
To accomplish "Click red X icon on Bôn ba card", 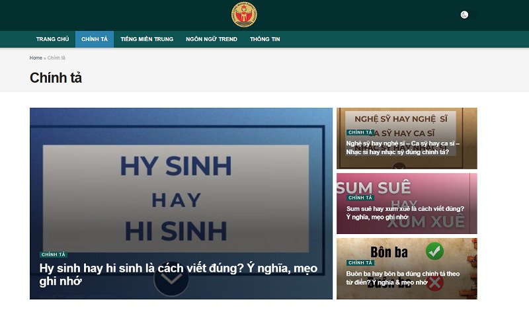I will tap(434, 284).
